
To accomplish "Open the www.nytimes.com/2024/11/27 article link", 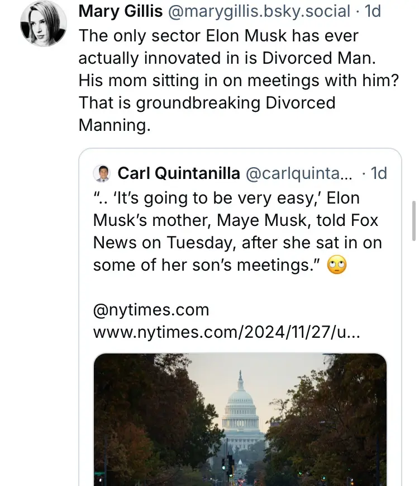I will [227, 332].
